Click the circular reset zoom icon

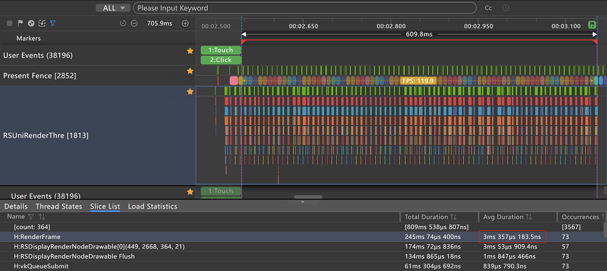(123, 24)
